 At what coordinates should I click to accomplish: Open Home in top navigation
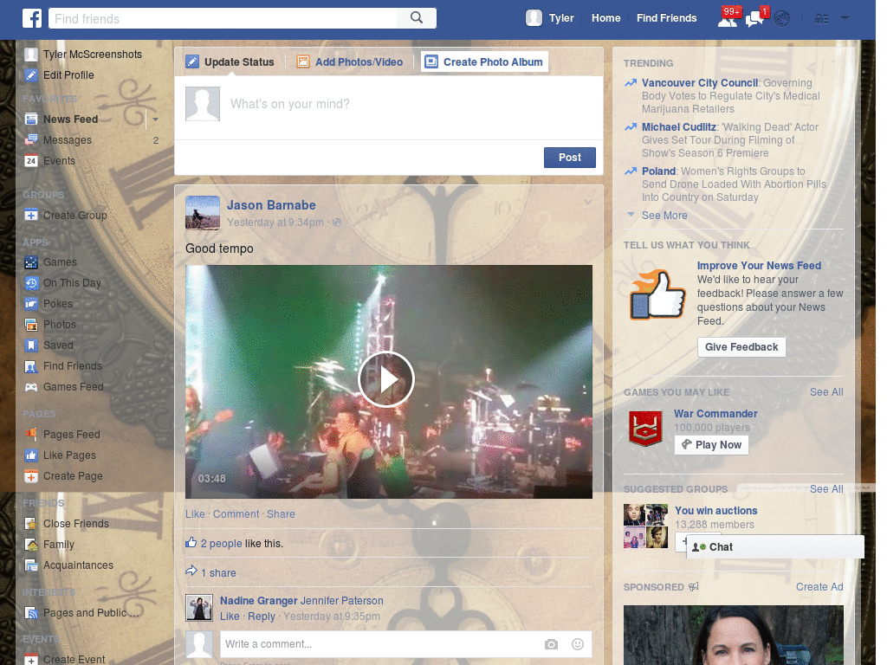click(x=605, y=18)
